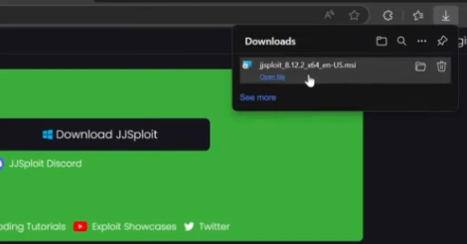467x244 pixels.
Task: Pin the Downloads panel
Action: click(442, 41)
